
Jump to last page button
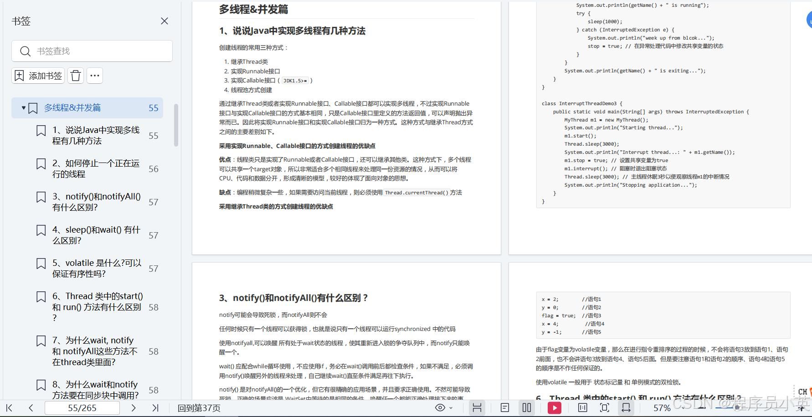click(155, 408)
